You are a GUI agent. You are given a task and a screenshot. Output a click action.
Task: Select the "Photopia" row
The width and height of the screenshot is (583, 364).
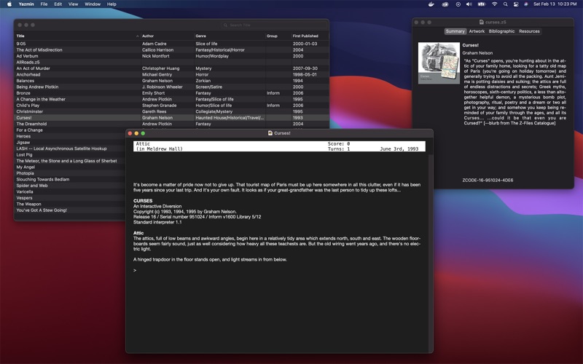(70, 173)
